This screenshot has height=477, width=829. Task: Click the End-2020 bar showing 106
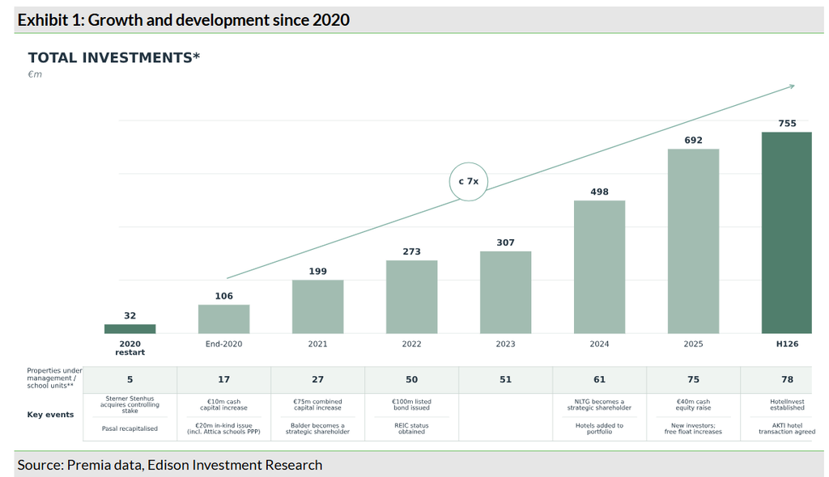point(224,319)
